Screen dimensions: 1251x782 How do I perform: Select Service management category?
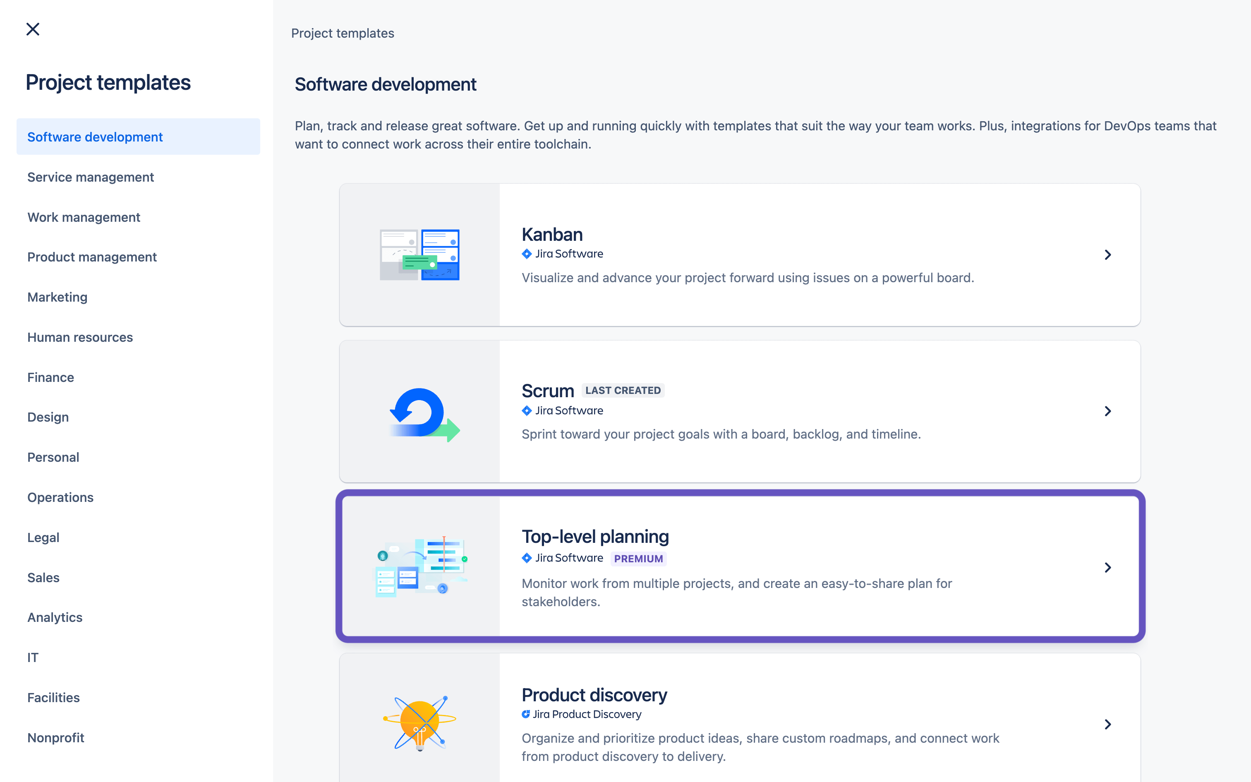90,177
